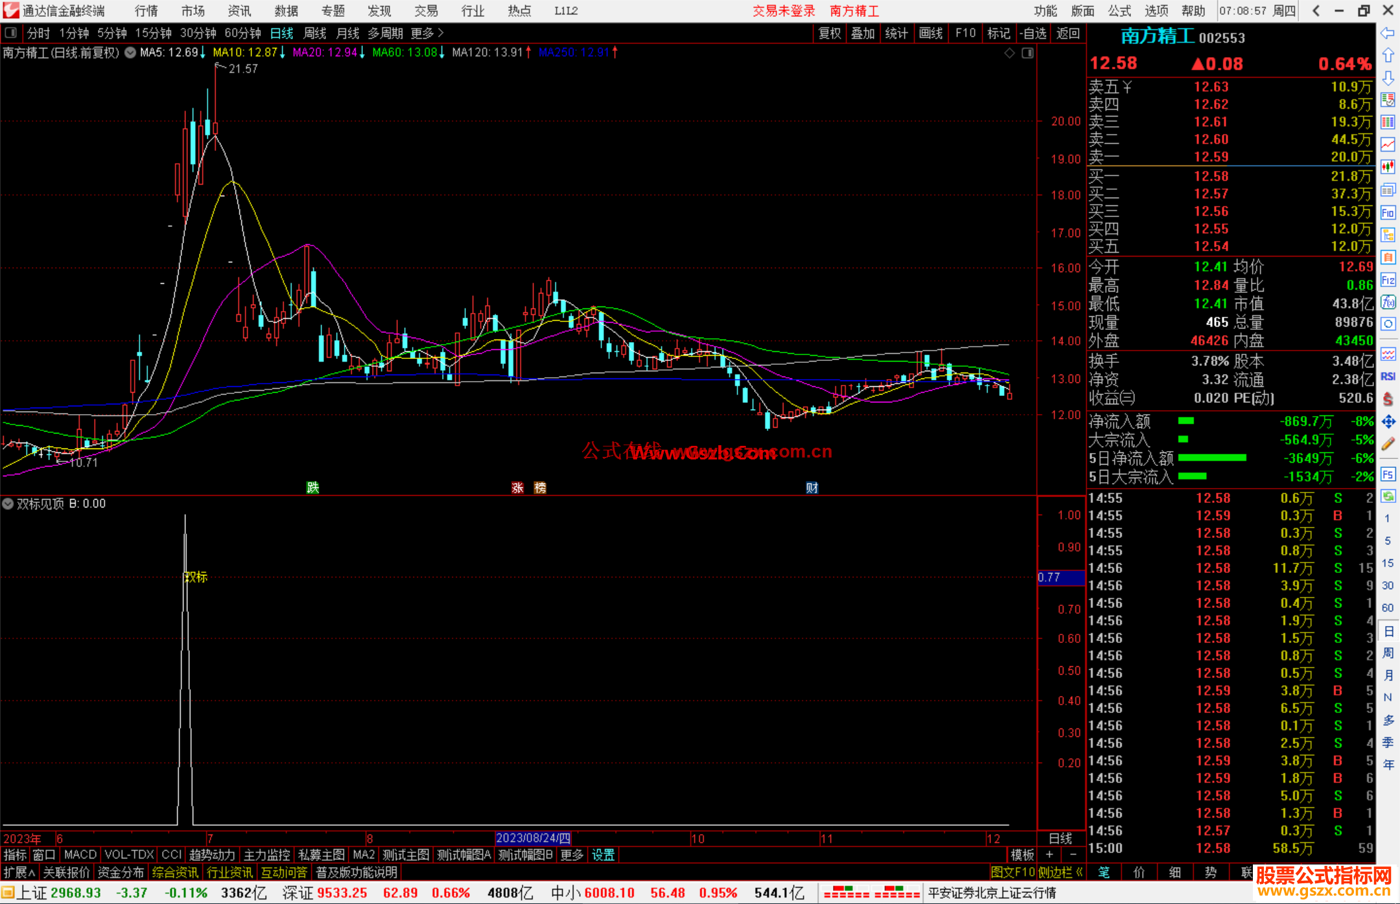Viewport: 1400px width, 904px height.
Task: Click the 2023/08/24 date marker on timeline
Action: (533, 838)
